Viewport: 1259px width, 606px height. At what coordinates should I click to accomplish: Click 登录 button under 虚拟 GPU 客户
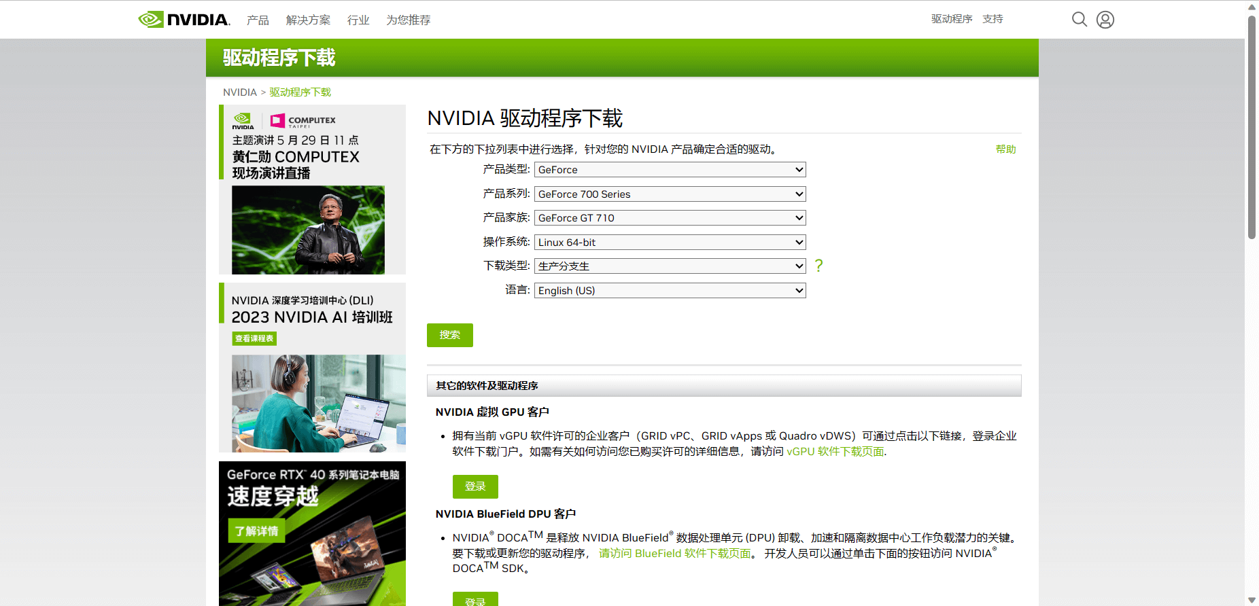coord(475,486)
